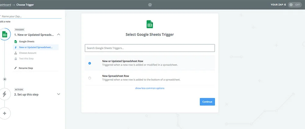Click the lightning bolt icon beside New or Updated Spreadsheet
305x129 pixels.
16,47
